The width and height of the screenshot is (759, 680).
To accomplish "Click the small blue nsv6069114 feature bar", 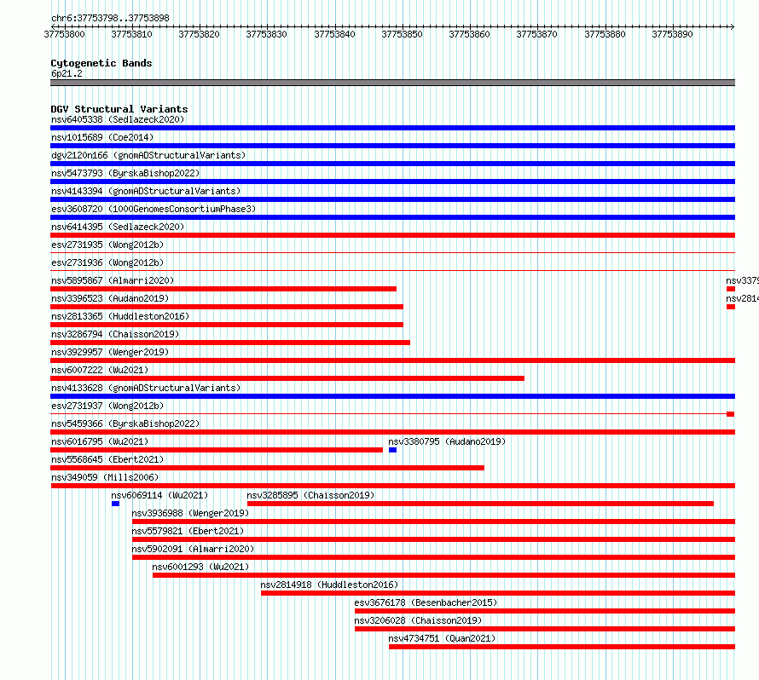I will coord(115,504).
